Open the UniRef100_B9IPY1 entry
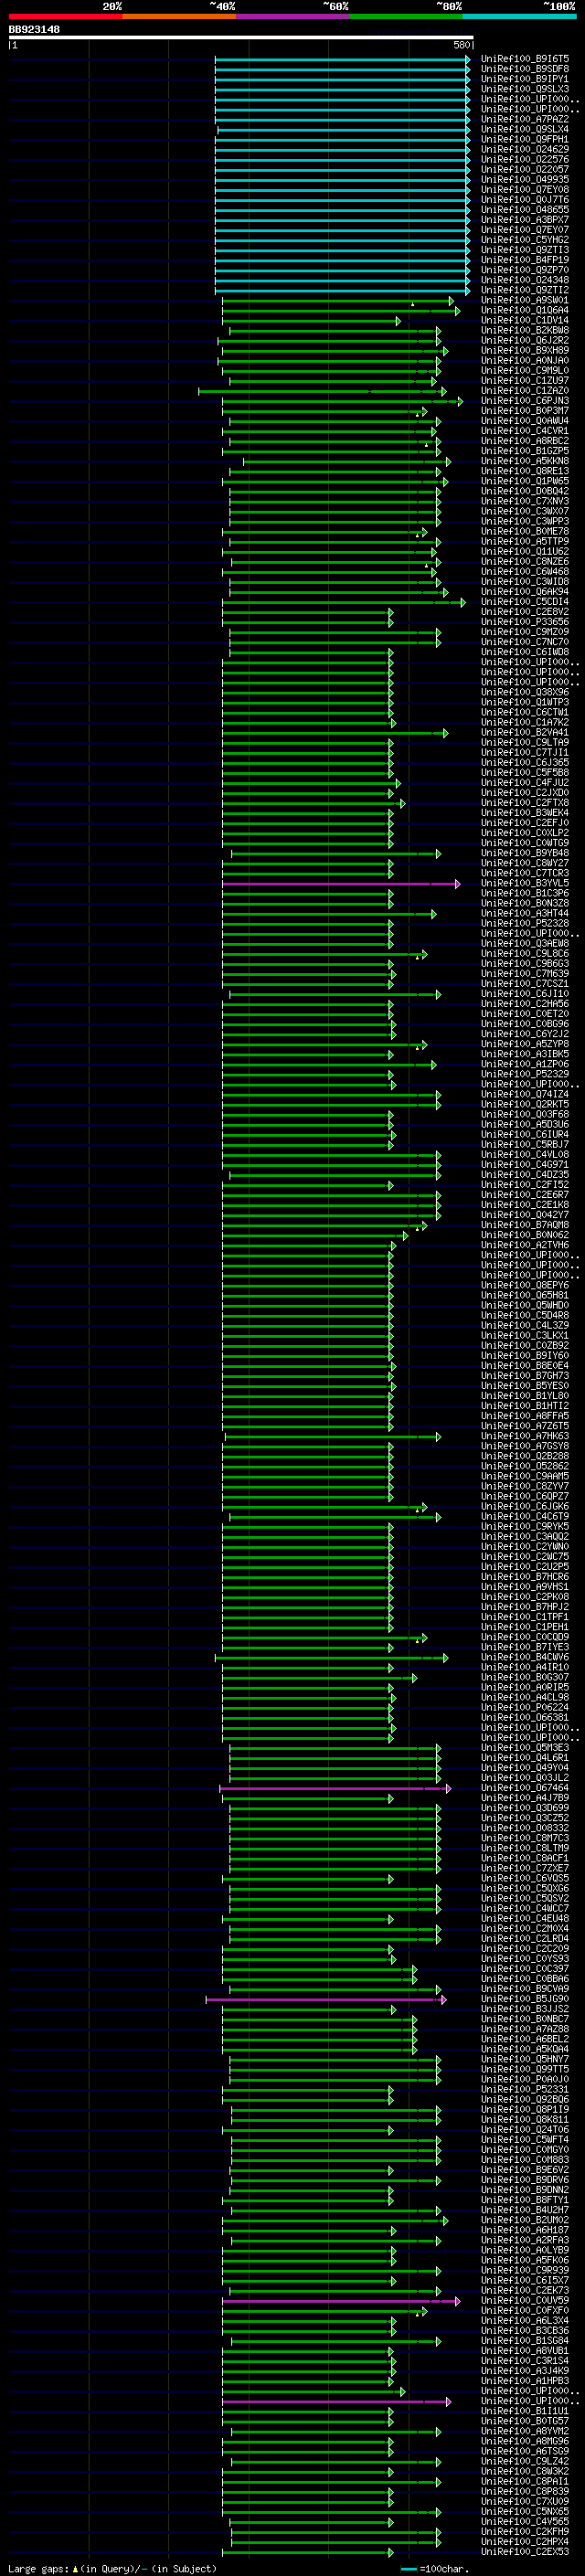This screenshot has height=2576, width=585. coord(525,80)
